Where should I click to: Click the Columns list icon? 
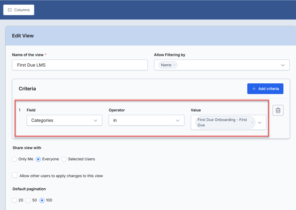[x=10, y=10]
